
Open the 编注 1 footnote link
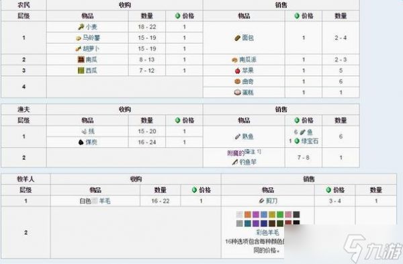point(253,152)
